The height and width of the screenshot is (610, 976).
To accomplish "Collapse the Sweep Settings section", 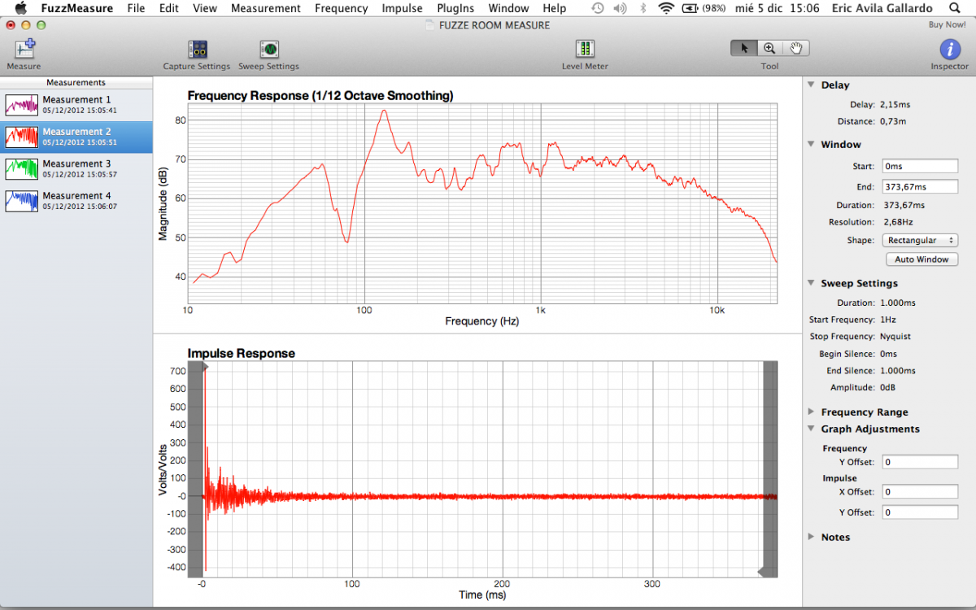I will pos(811,283).
